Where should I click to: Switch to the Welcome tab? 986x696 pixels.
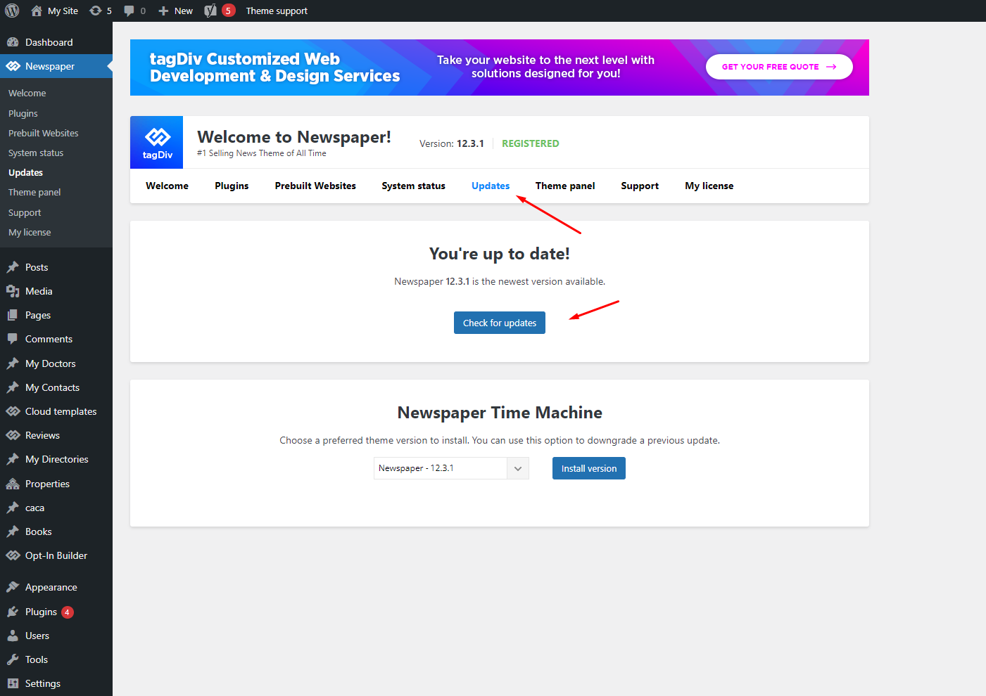(167, 186)
